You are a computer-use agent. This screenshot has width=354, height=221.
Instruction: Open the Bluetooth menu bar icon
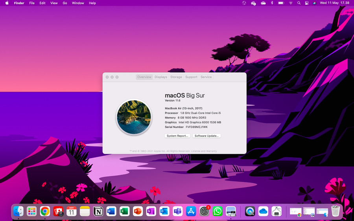click(272, 3)
